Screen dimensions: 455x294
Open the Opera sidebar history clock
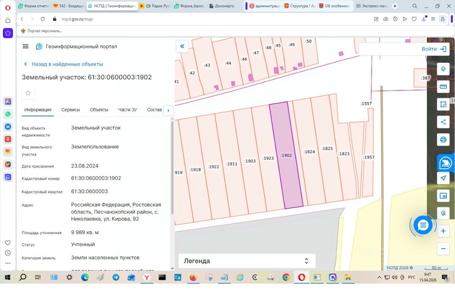tap(8, 253)
